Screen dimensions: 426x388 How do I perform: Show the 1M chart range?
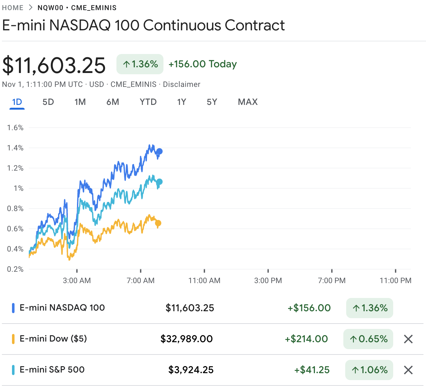[80, 102]
